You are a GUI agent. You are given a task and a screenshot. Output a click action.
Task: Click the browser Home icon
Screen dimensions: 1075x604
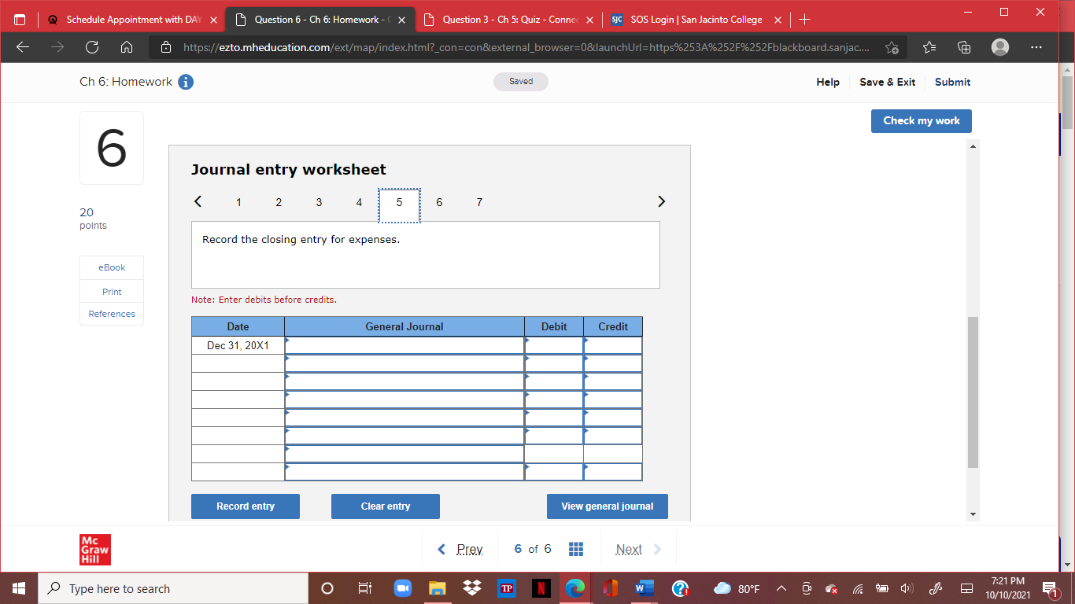click(x=127, y=47)
